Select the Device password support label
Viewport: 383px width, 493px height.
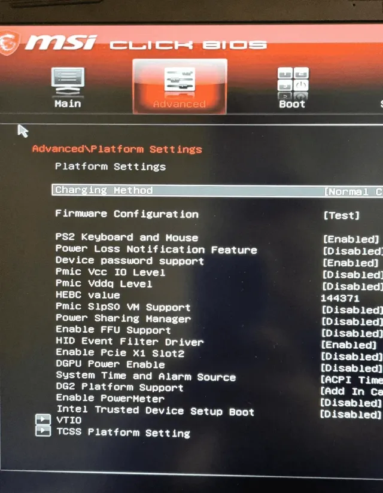(129, 261)
